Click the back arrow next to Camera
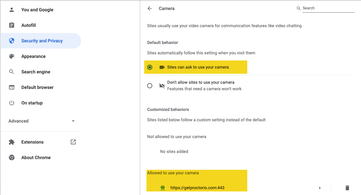The height and width of the screenshot is (195, 361). pyautogui.click(x=150, y=9)
